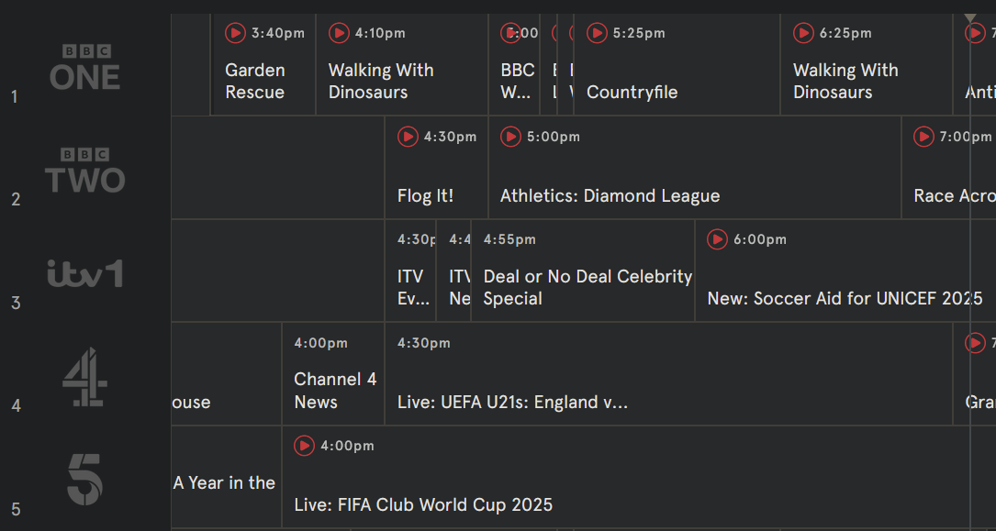
Task: Click the play icon for Flog It!
Action: pos(408,137)
